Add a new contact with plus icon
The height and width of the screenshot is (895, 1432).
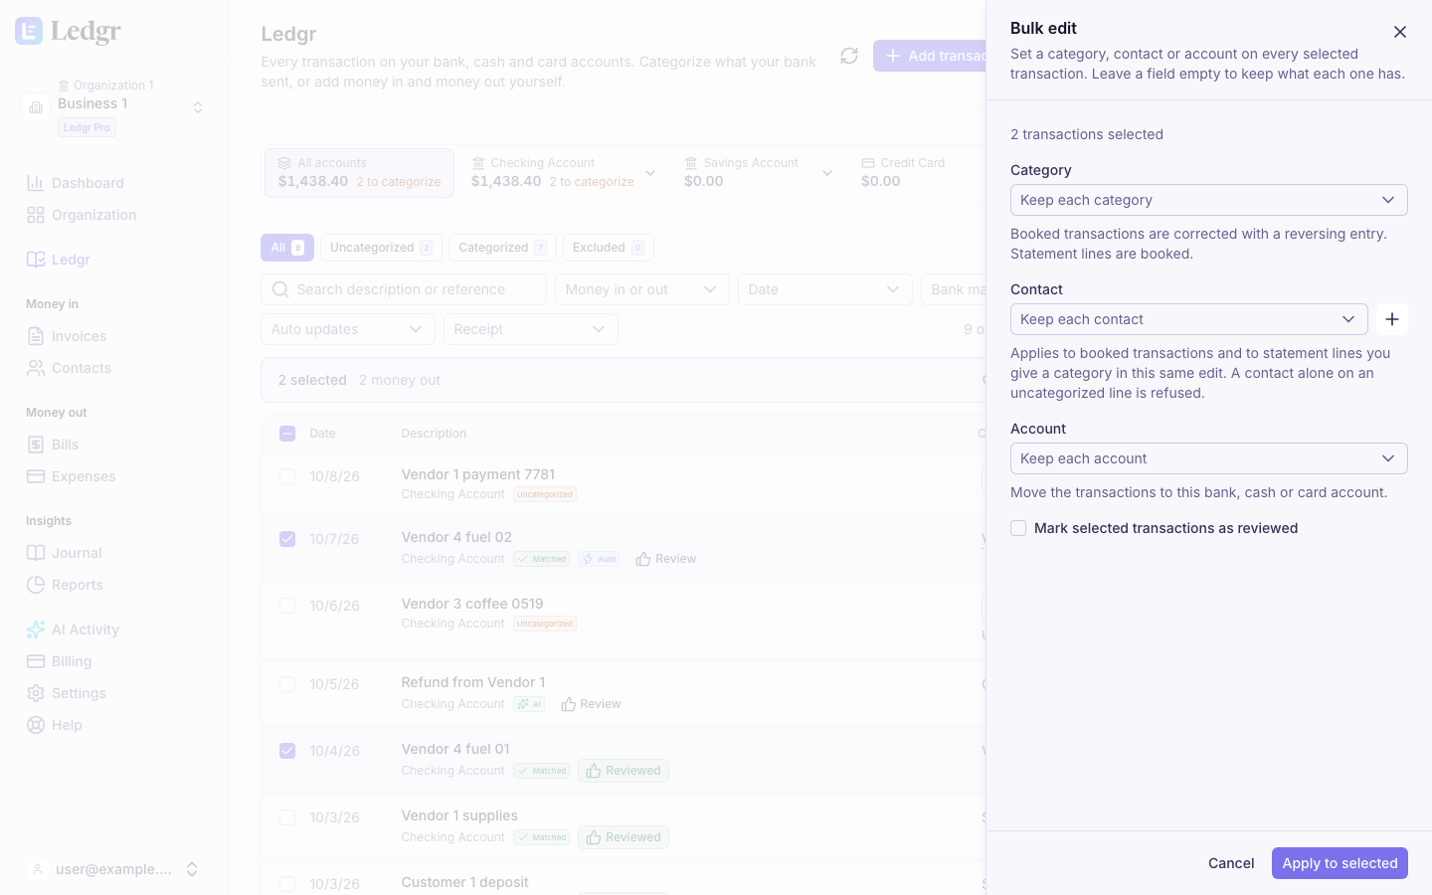point(1392,319)
